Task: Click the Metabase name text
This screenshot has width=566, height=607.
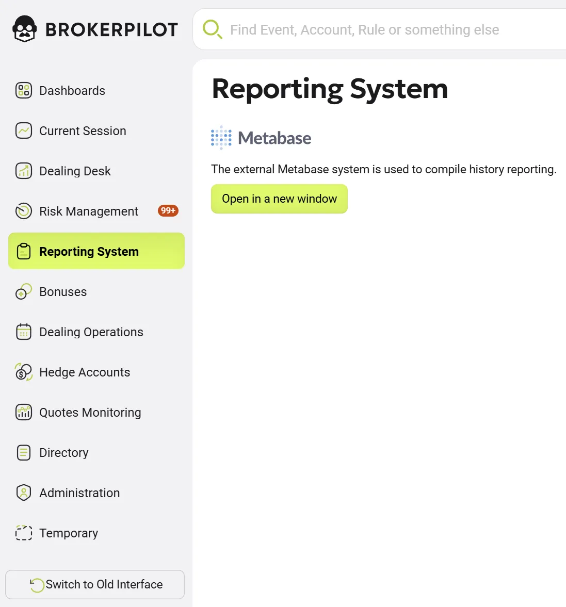Action: coord(274,138)
